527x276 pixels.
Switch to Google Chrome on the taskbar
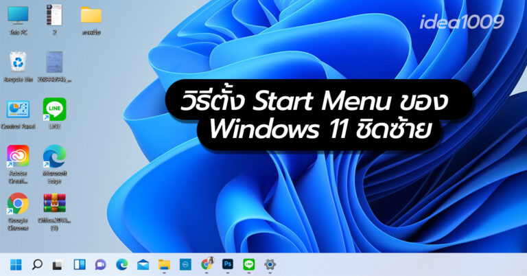tap(207, 264)
